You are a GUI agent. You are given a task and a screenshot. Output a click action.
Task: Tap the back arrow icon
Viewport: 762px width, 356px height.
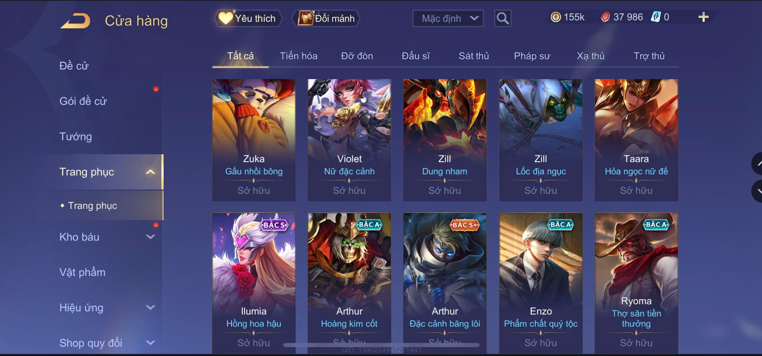click(x=75, y=21)
